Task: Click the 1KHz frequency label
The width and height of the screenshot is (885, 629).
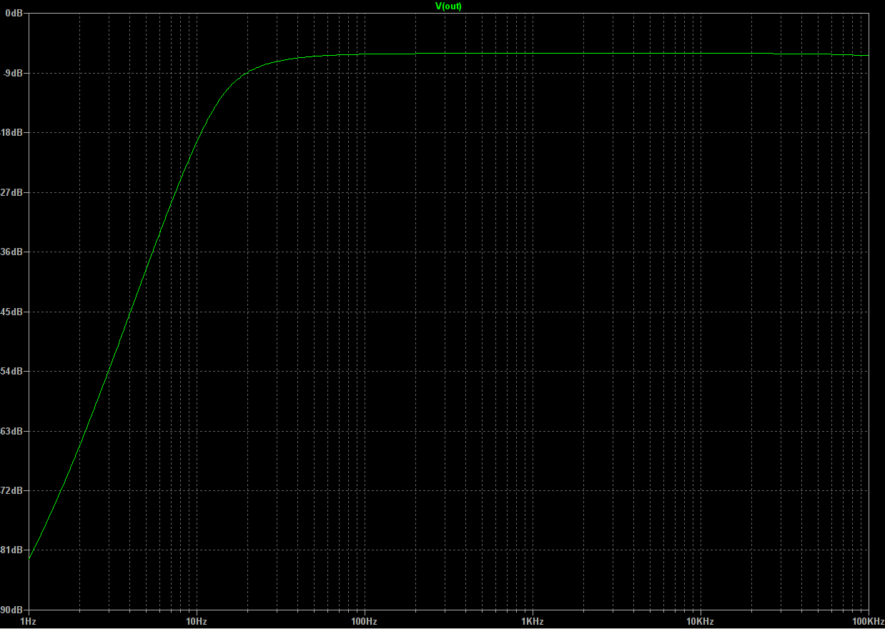Action: pos(533,622)
